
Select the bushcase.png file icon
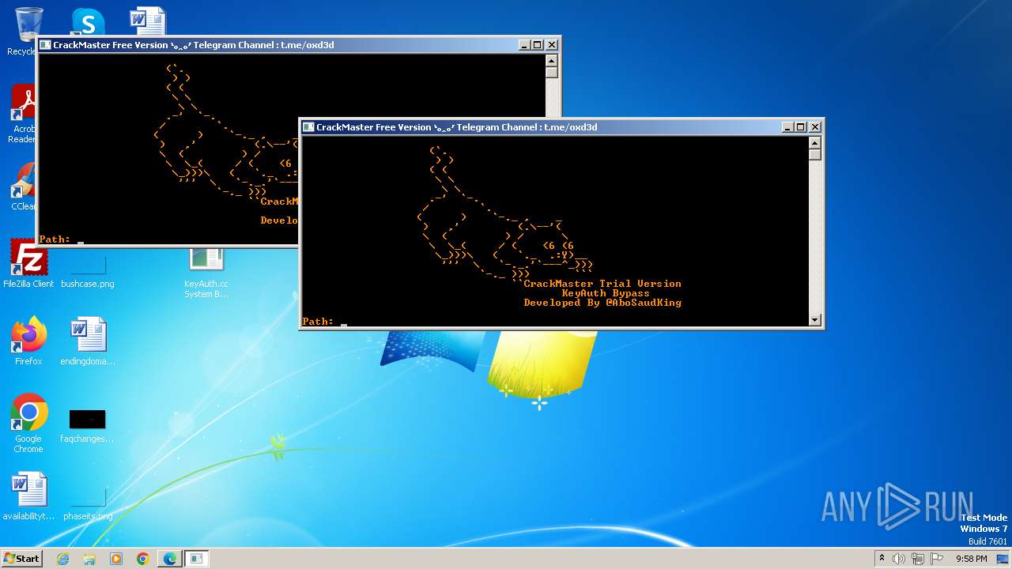click(x=88, y=271)
